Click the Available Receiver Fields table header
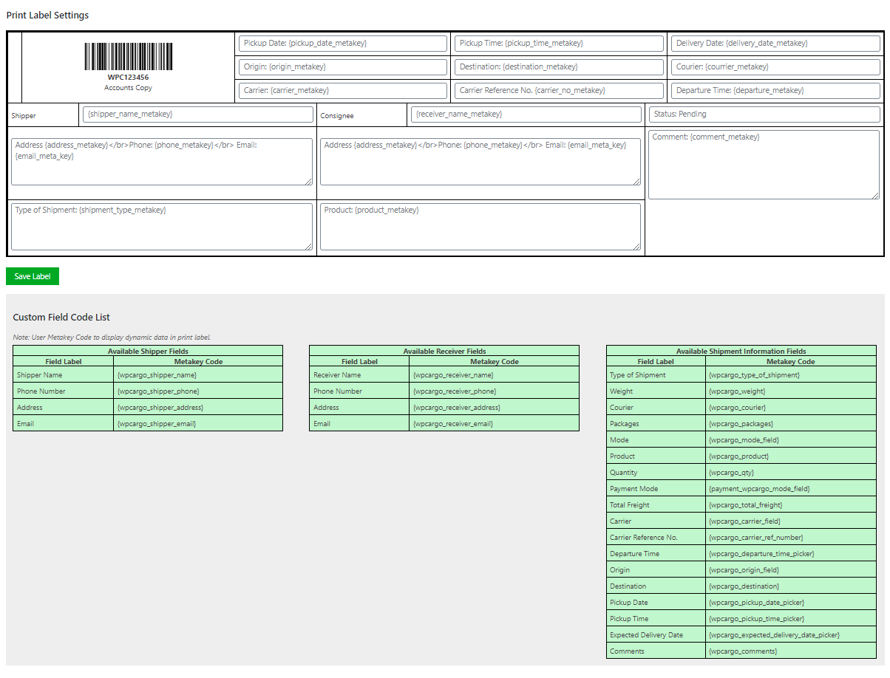 [444, 352]
